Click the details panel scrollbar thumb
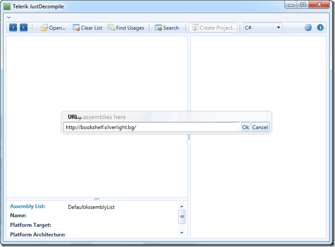335x247 pixels. pyautogui.click(x=182, y=216)
